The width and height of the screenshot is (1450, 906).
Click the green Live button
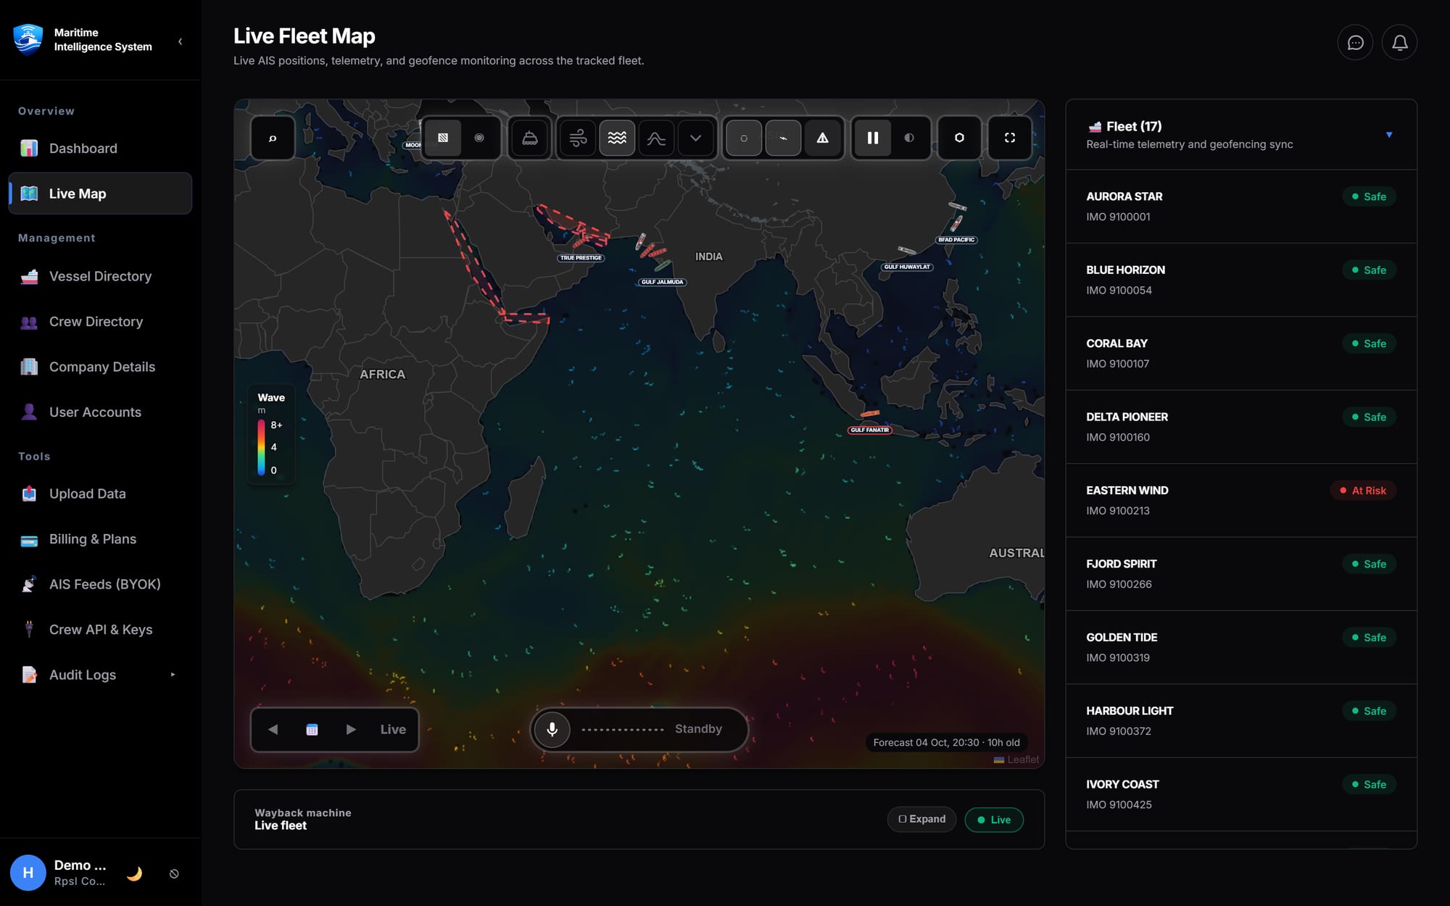[994, 820]
